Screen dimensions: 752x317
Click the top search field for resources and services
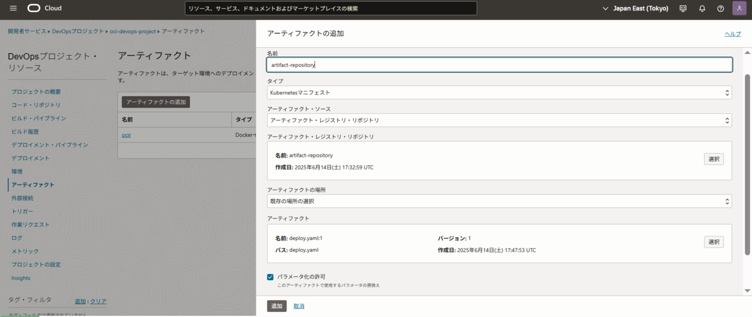pos(331,8)
